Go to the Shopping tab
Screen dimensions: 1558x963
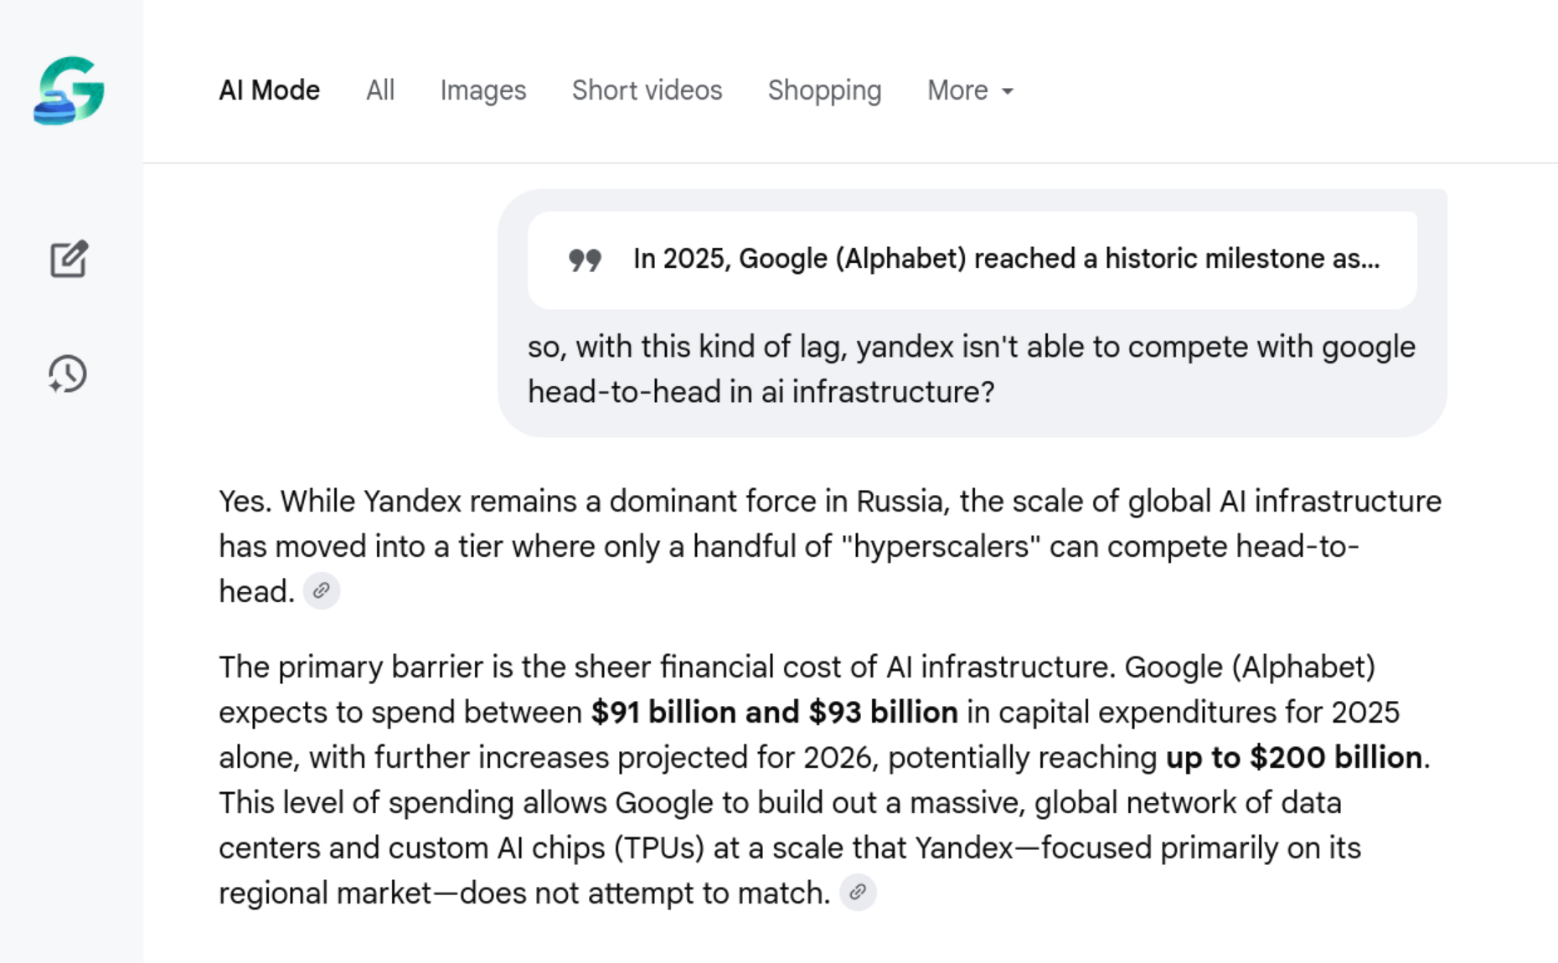coord(824,90)
